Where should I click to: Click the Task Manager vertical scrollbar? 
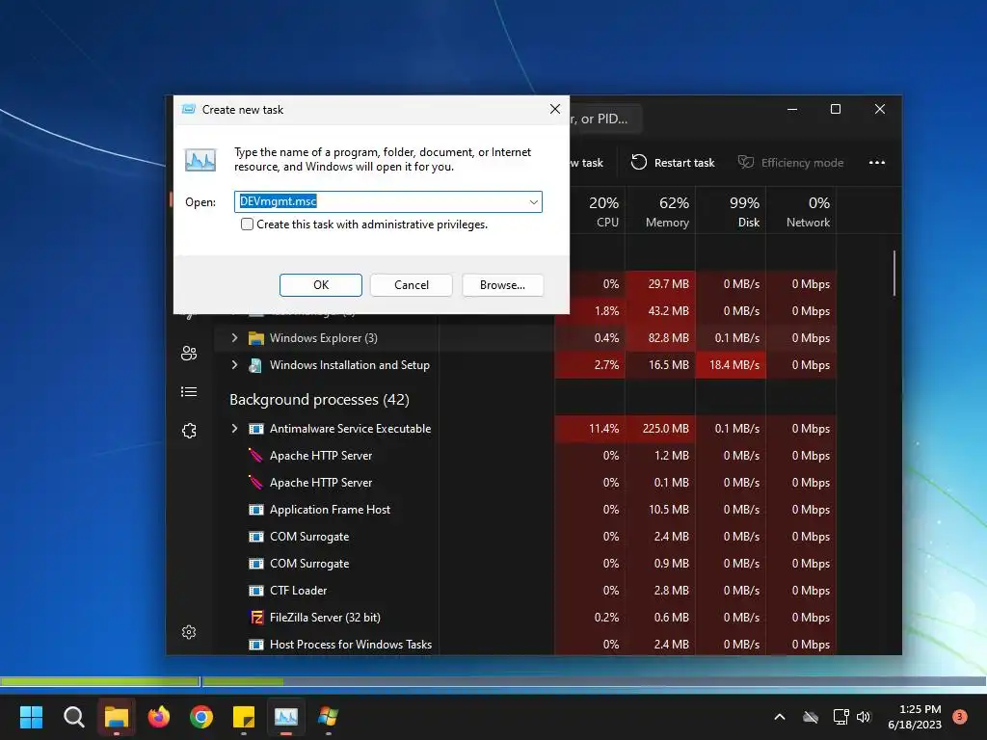tap(894, 273)
